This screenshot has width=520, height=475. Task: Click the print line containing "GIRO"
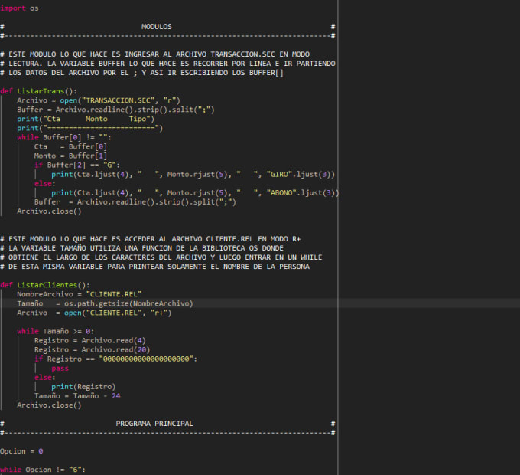coord(193,175)
